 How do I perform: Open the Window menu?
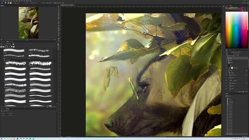click(27, 1)
